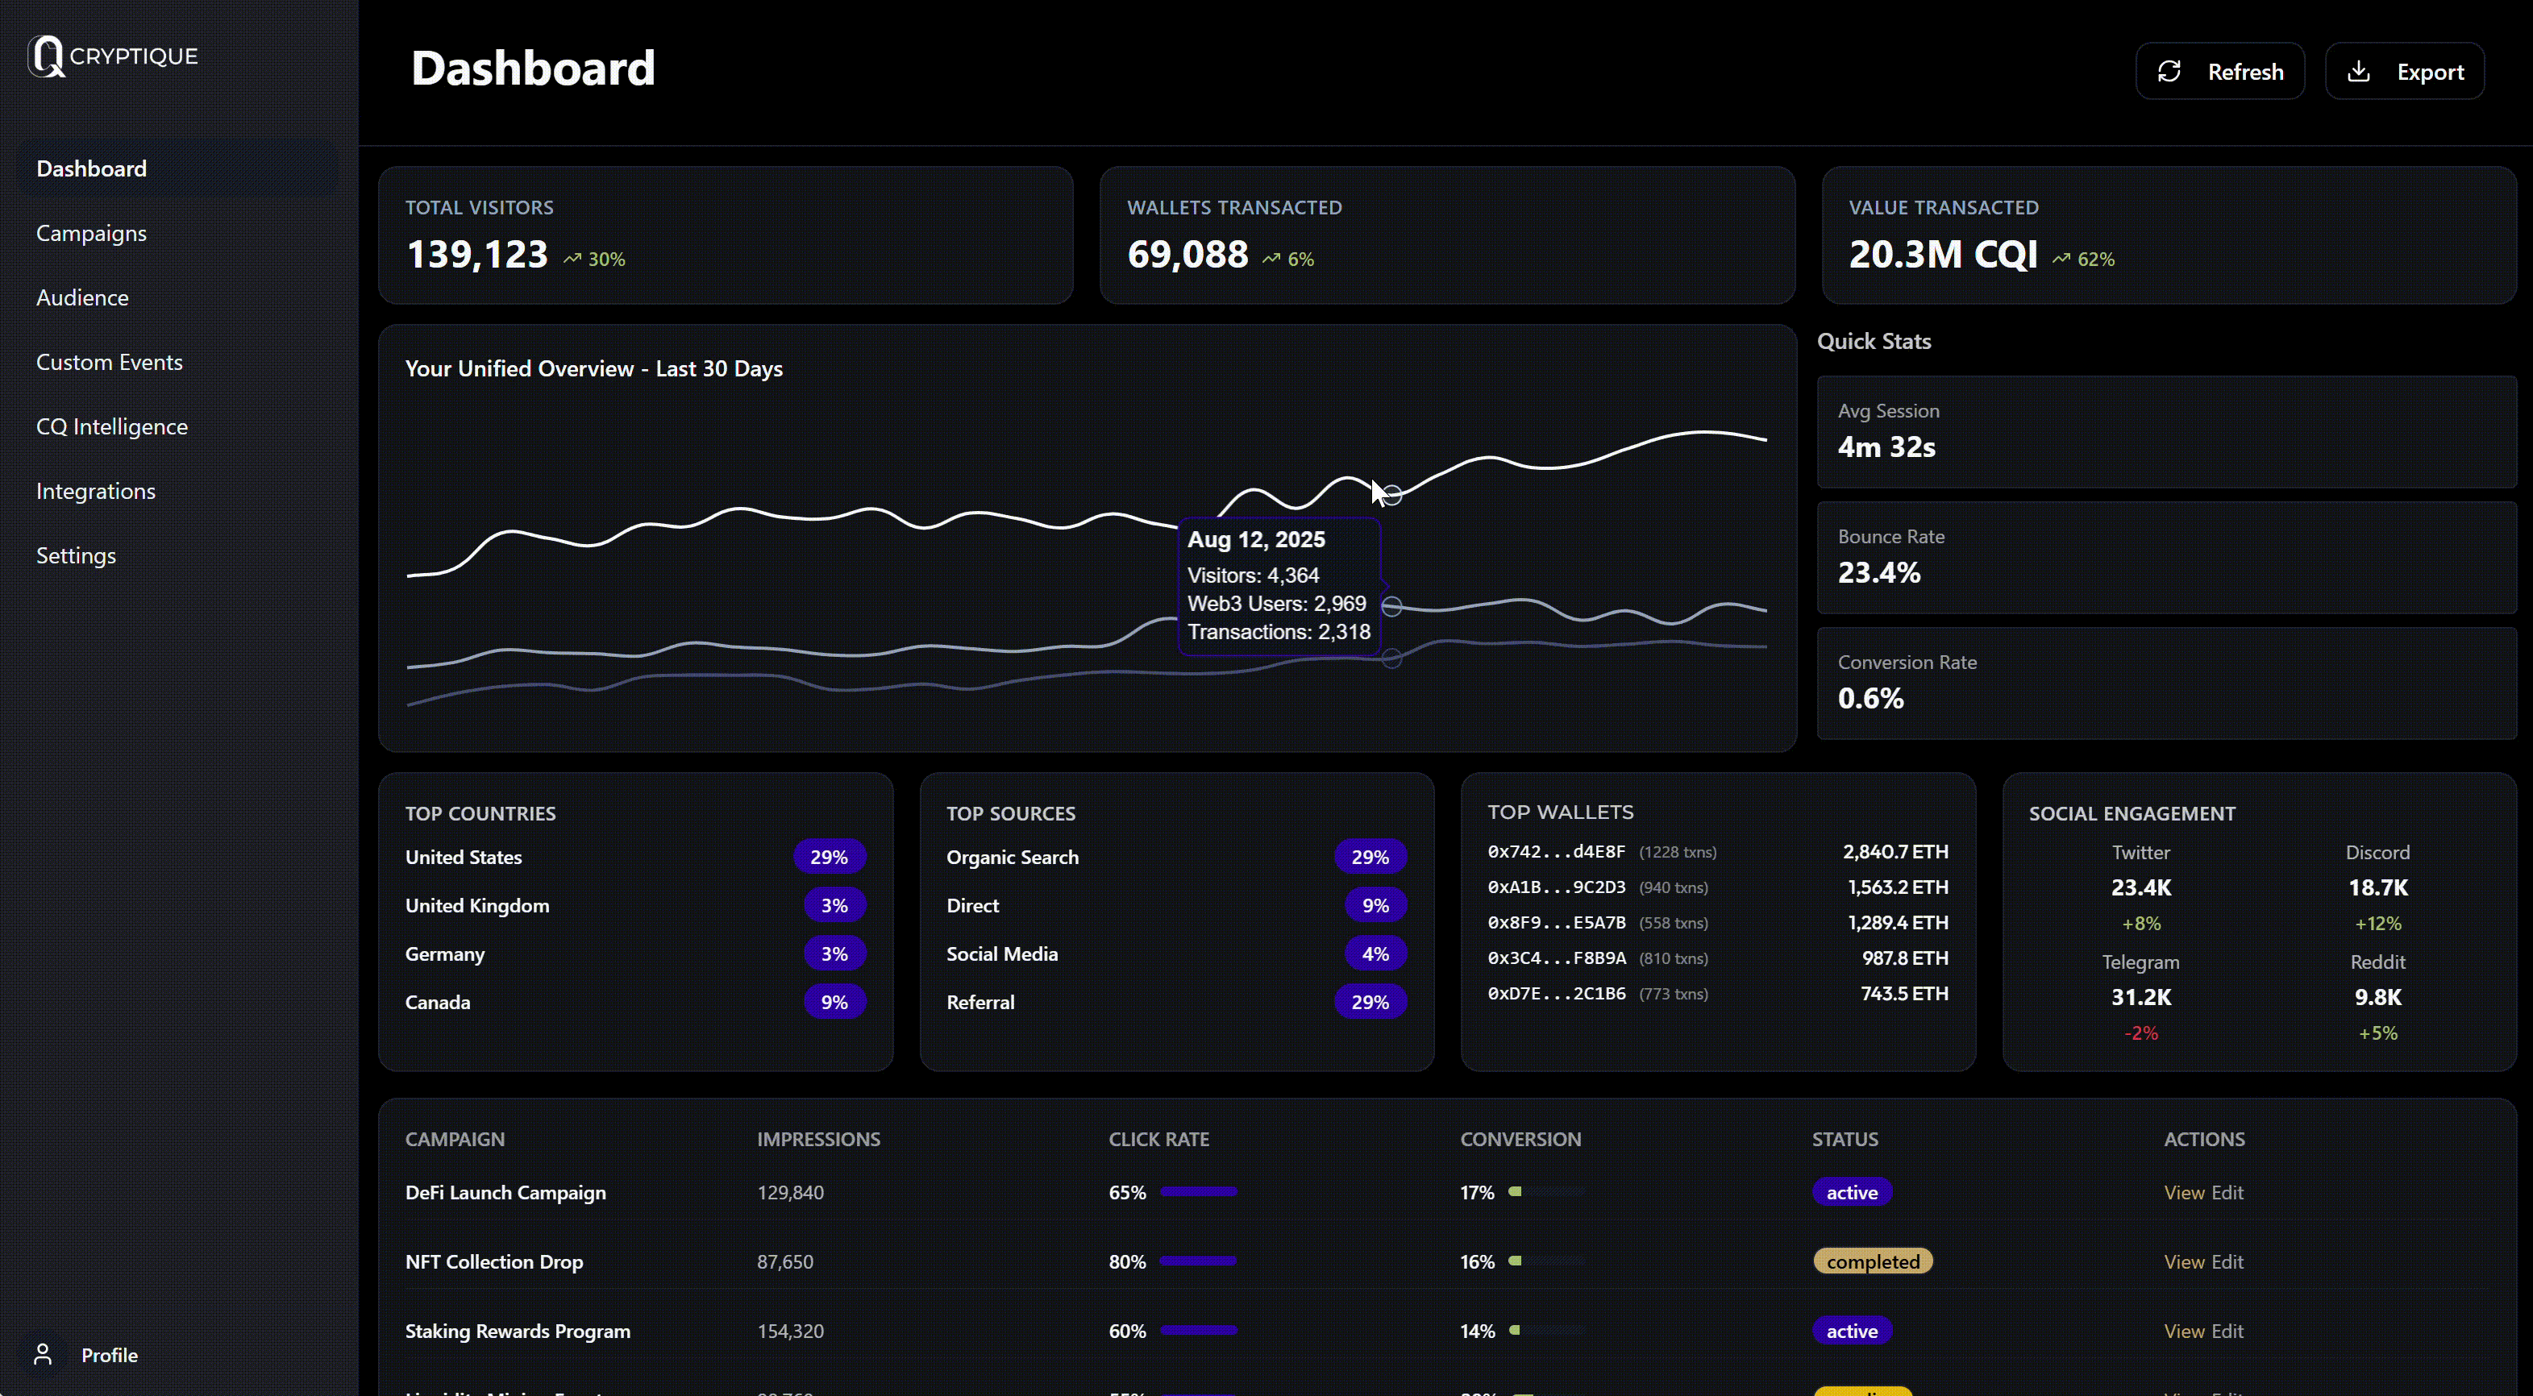Open Custom Events in the sidebar
The height and width of the screenshot is (1396, 2533).
pos(109,362)
